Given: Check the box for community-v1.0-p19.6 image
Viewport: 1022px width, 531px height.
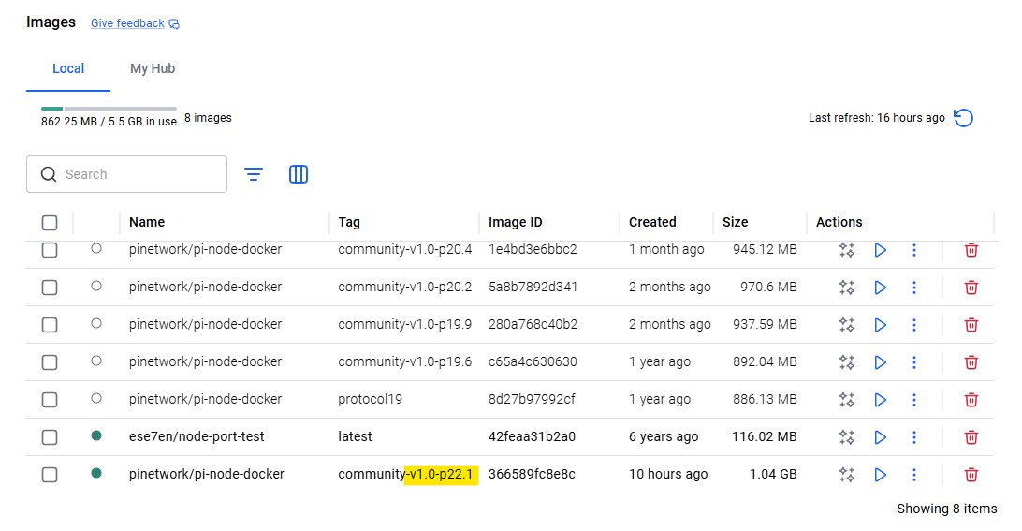Looking at the screenshot, I should tap(50, 362).
